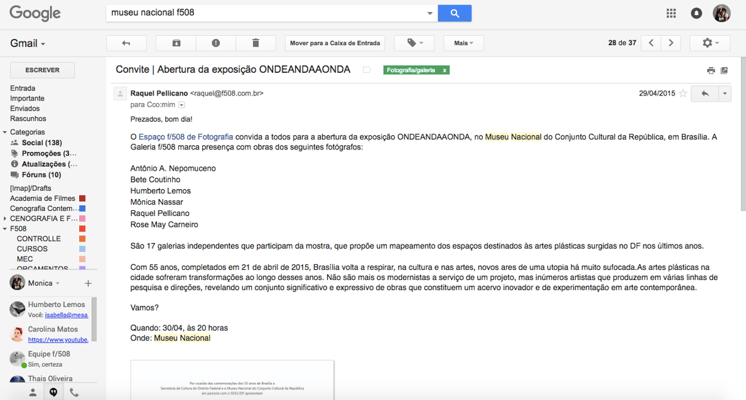746x400 pixels.
Task: Open the Fóruns (10) category
Action: pos(41,175)
